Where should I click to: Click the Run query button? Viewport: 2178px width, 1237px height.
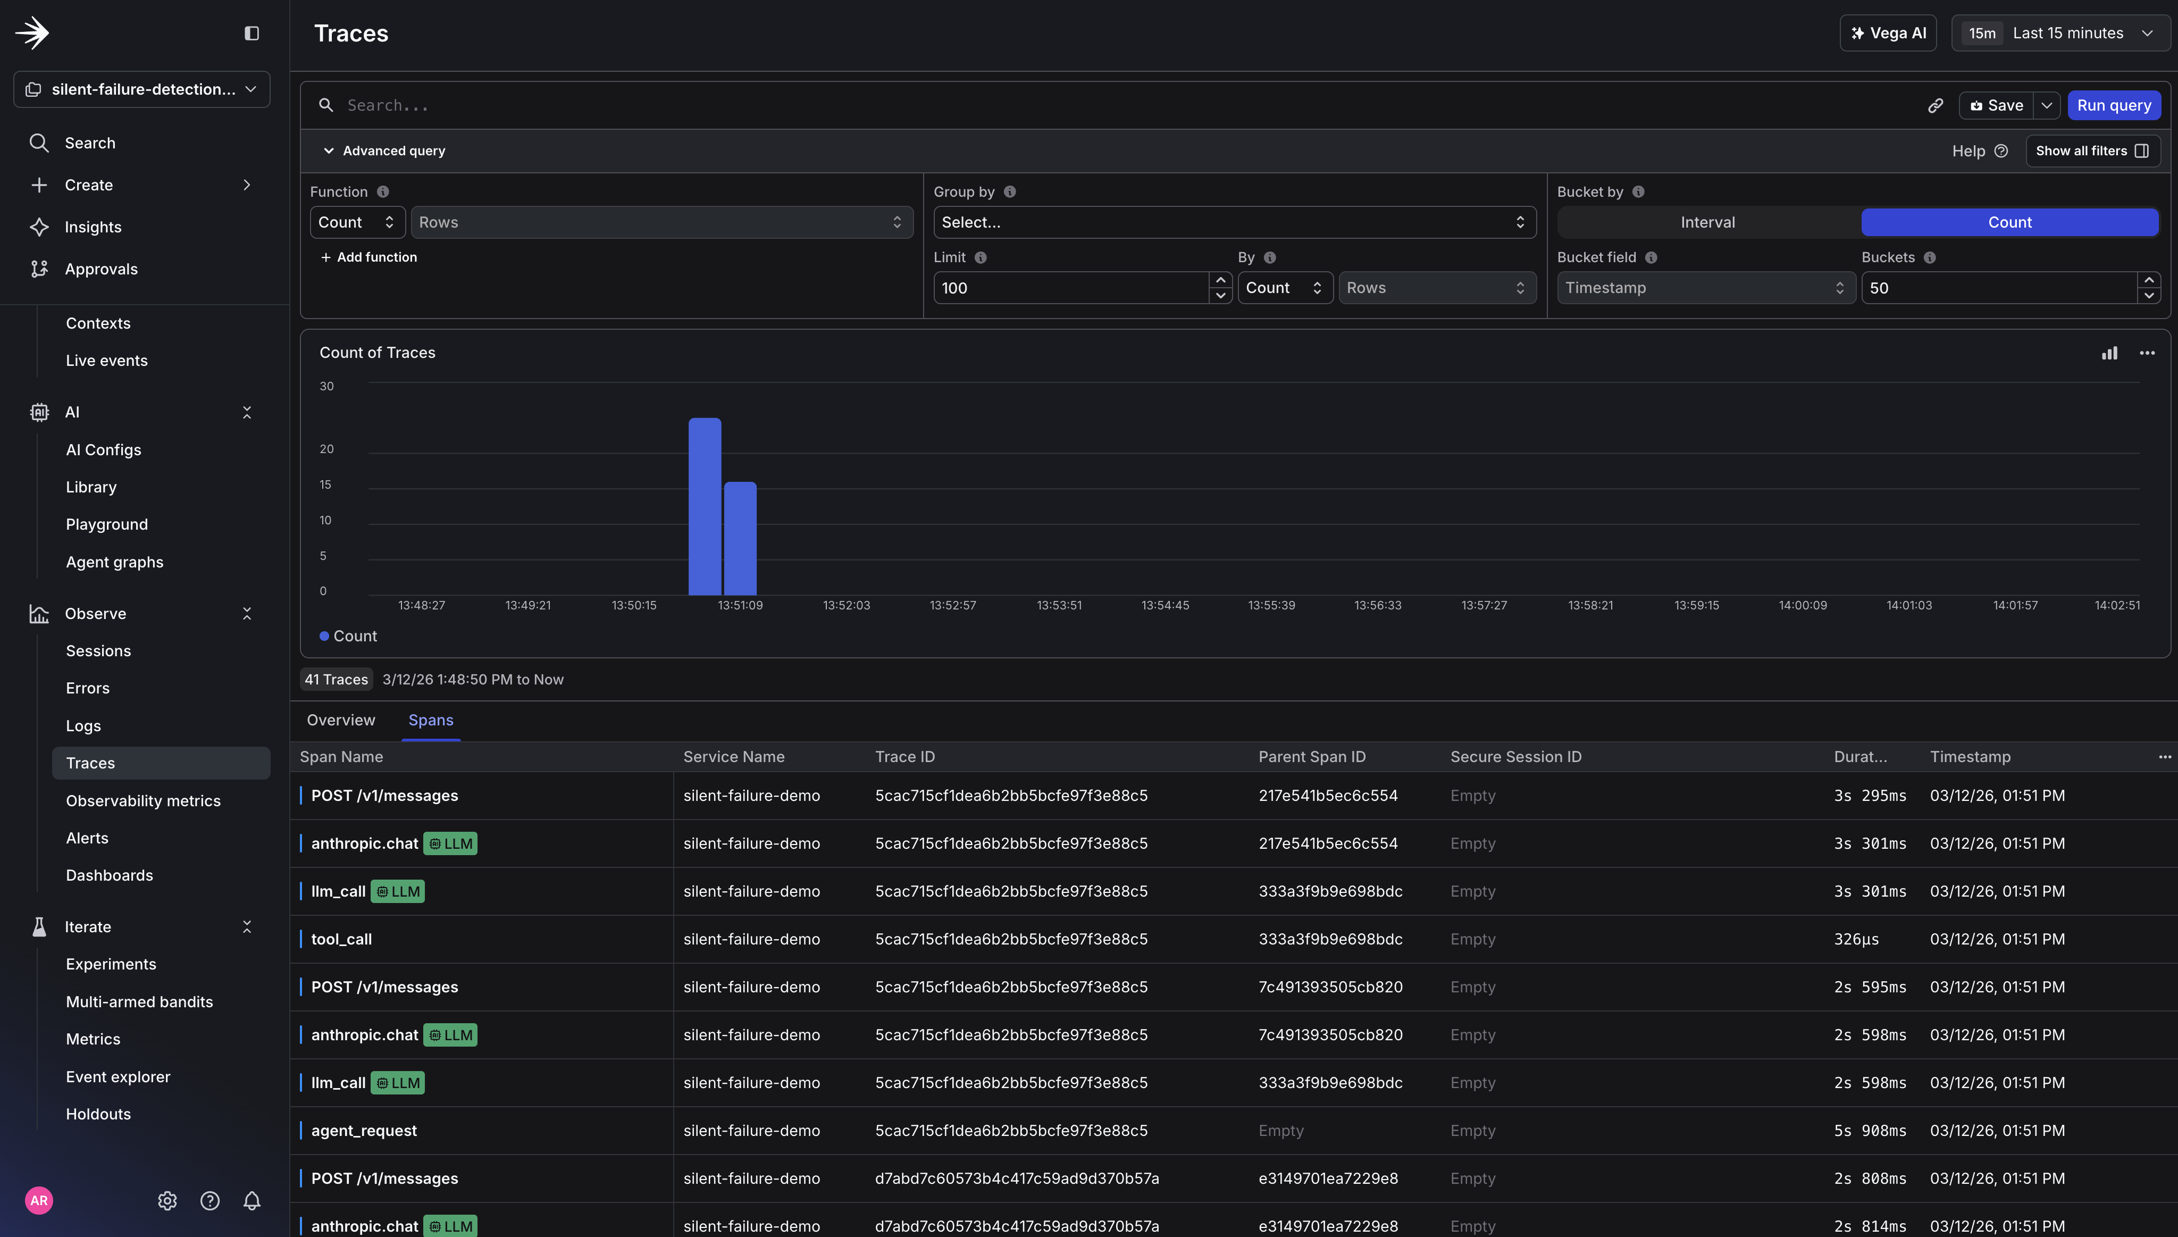coord(2114,104)
